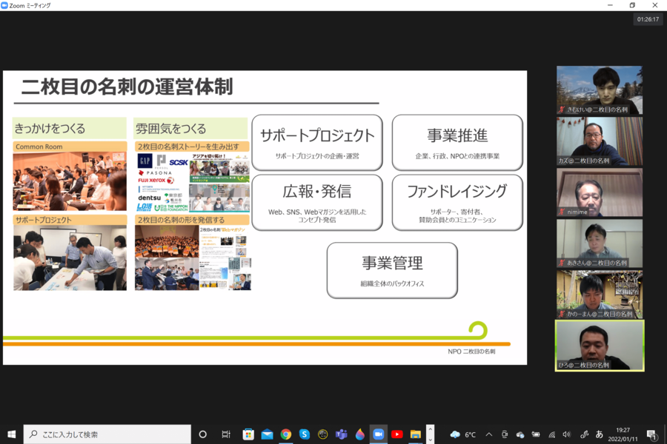Launch Google Chrome from taskbar

pyautogui.click(x=285, y=434)
